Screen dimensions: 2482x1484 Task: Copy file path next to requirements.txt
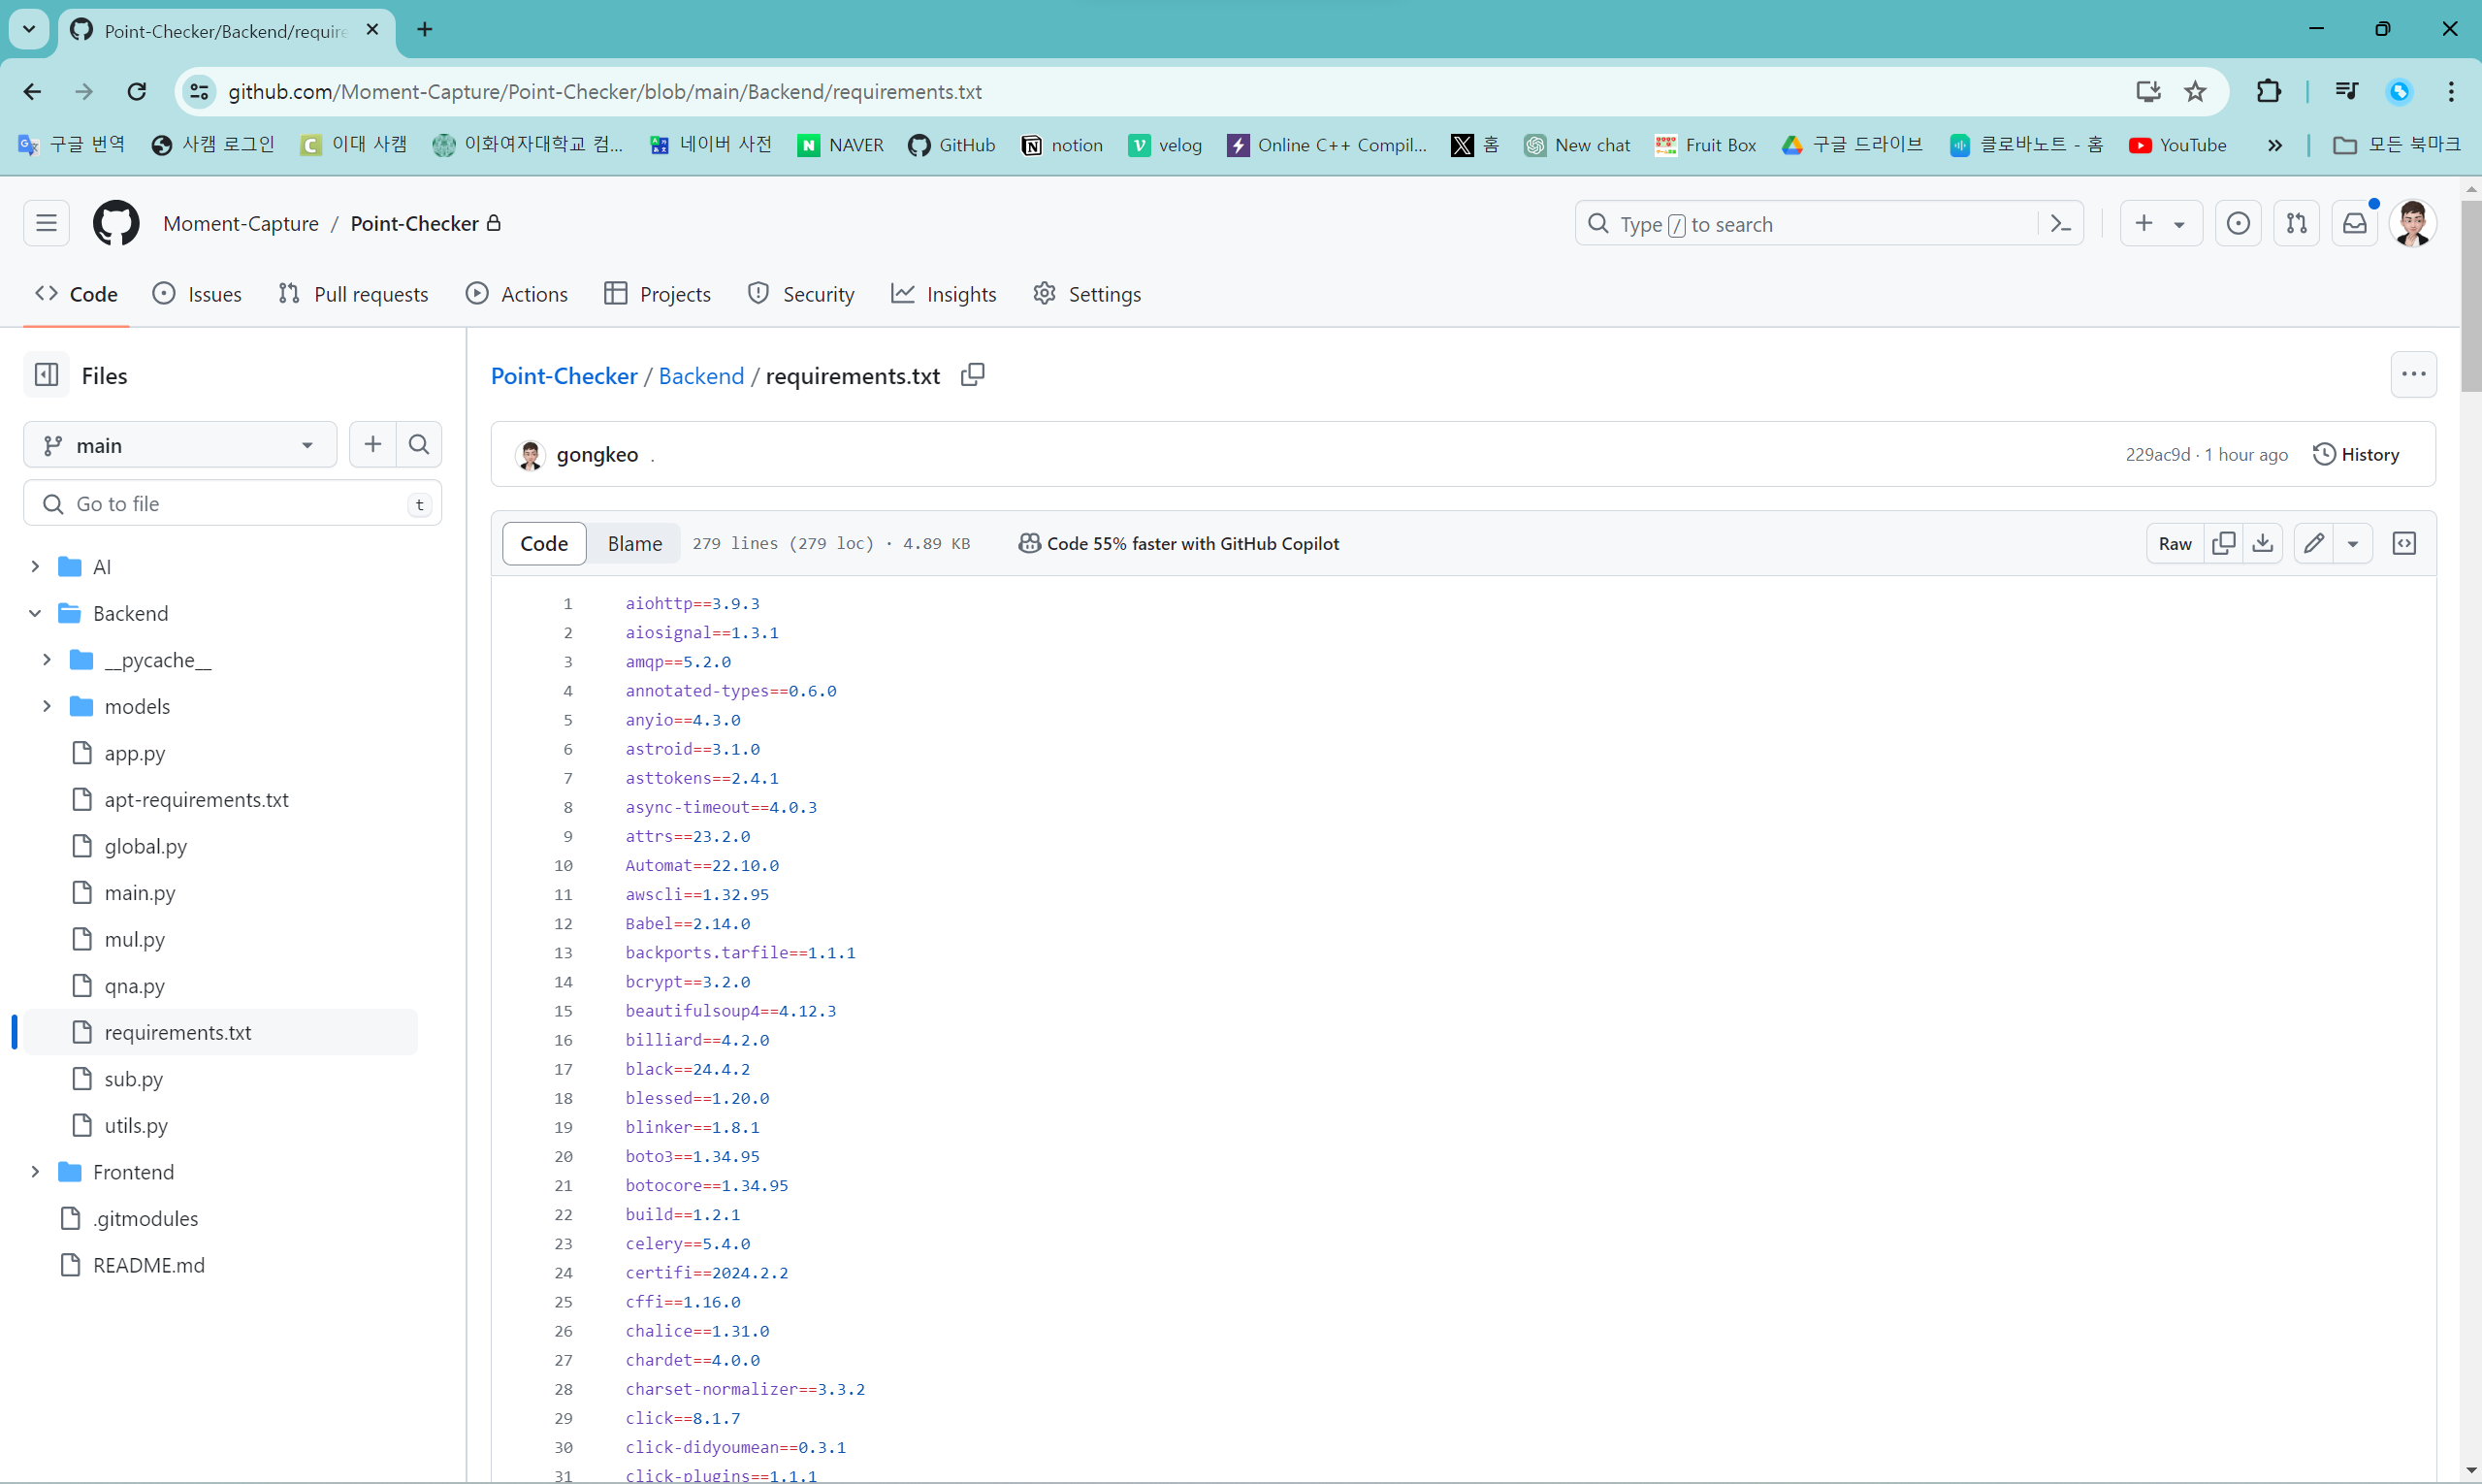(x=972, y=375)
